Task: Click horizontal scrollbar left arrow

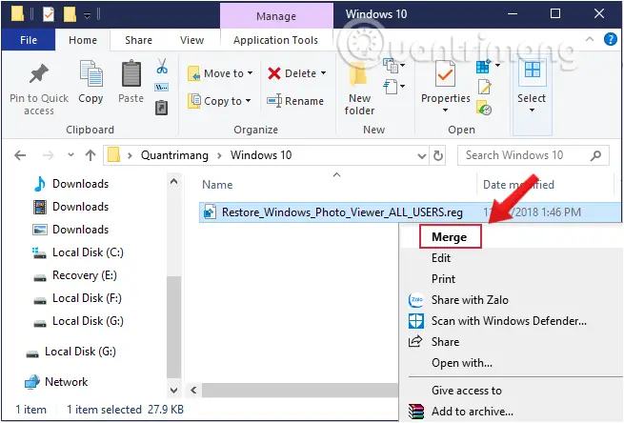Action: (x=193, y=391)
